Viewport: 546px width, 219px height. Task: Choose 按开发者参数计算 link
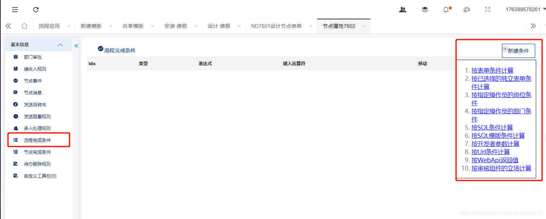pyautogui.click(x=495, y=144)
